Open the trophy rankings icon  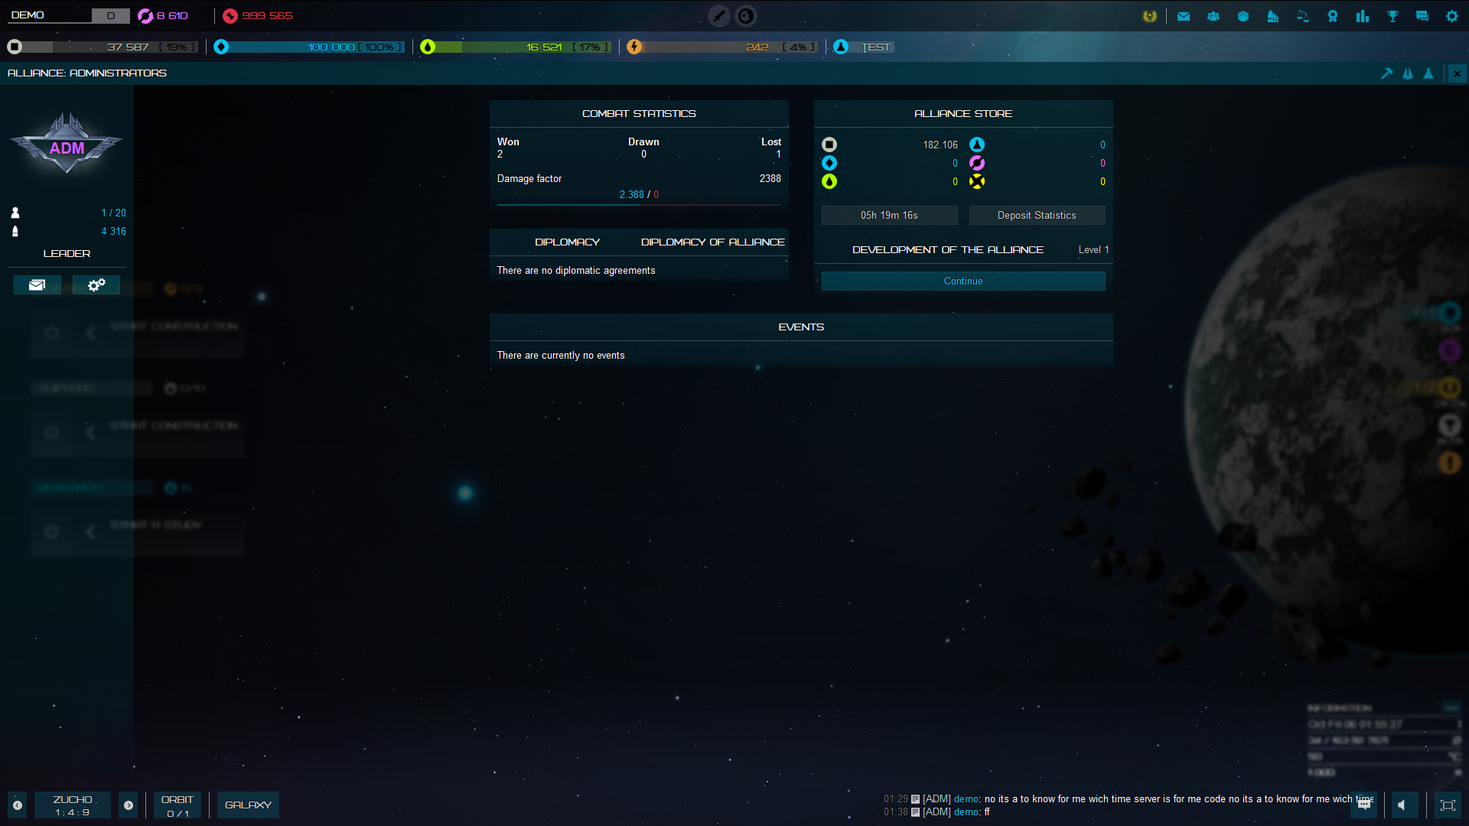(x=1392, y=16)
